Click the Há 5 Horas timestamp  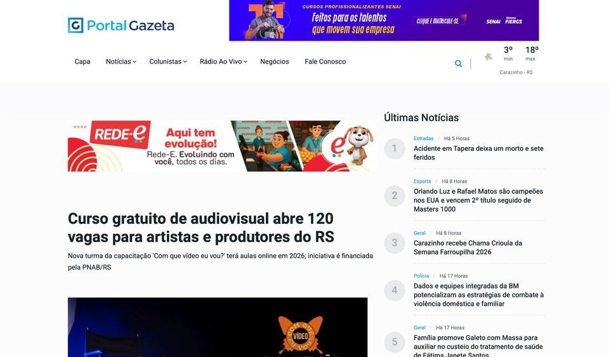(457, 138)
